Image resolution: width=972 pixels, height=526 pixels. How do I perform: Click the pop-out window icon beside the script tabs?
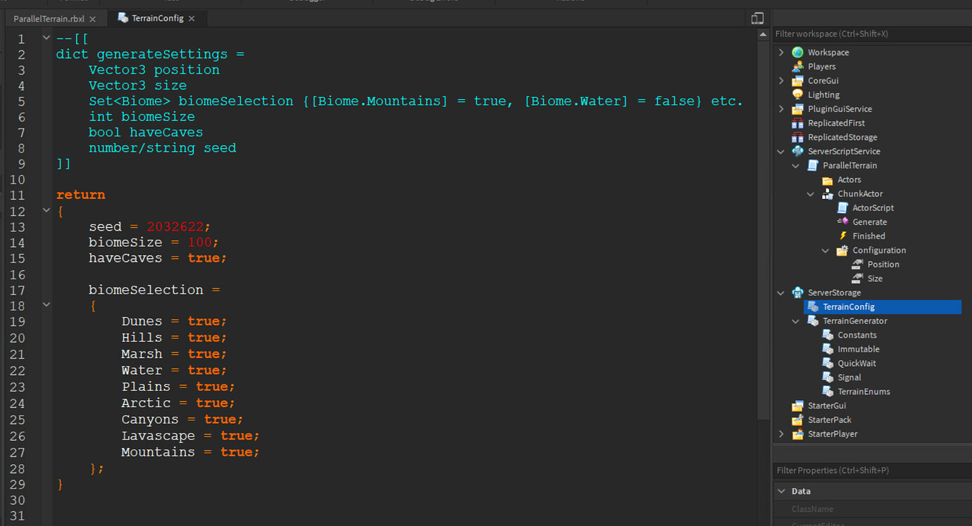click(757, 18)
